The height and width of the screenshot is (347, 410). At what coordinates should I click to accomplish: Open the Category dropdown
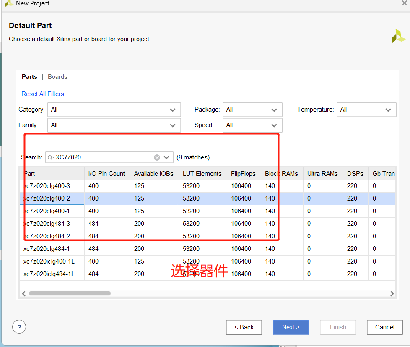pos(114,110)
